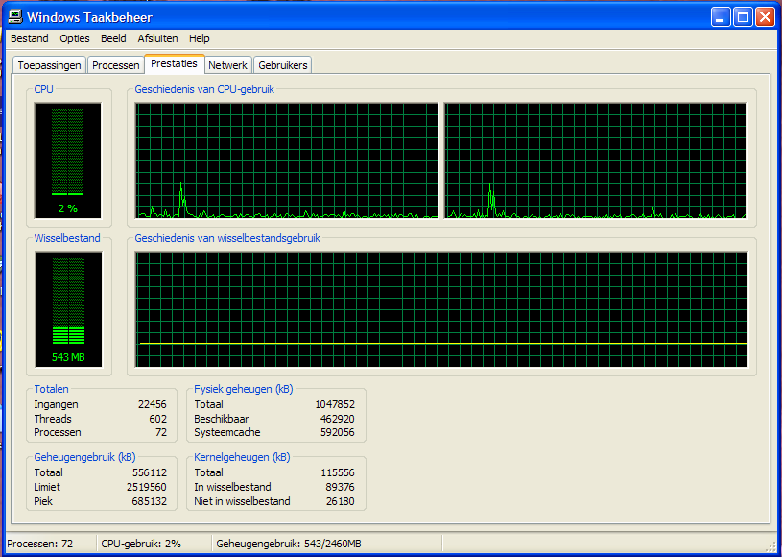Screen dimensions: 782x557
Task: Maximize the Windows Taakbeheer window
Action: pos(743,17)
